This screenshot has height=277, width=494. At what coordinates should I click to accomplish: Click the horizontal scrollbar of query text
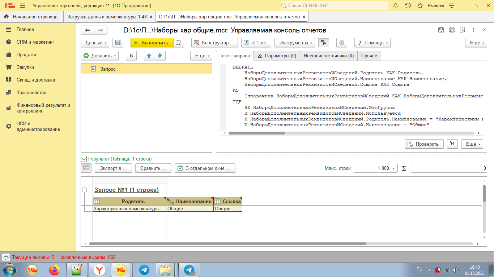tap(257, 133)
